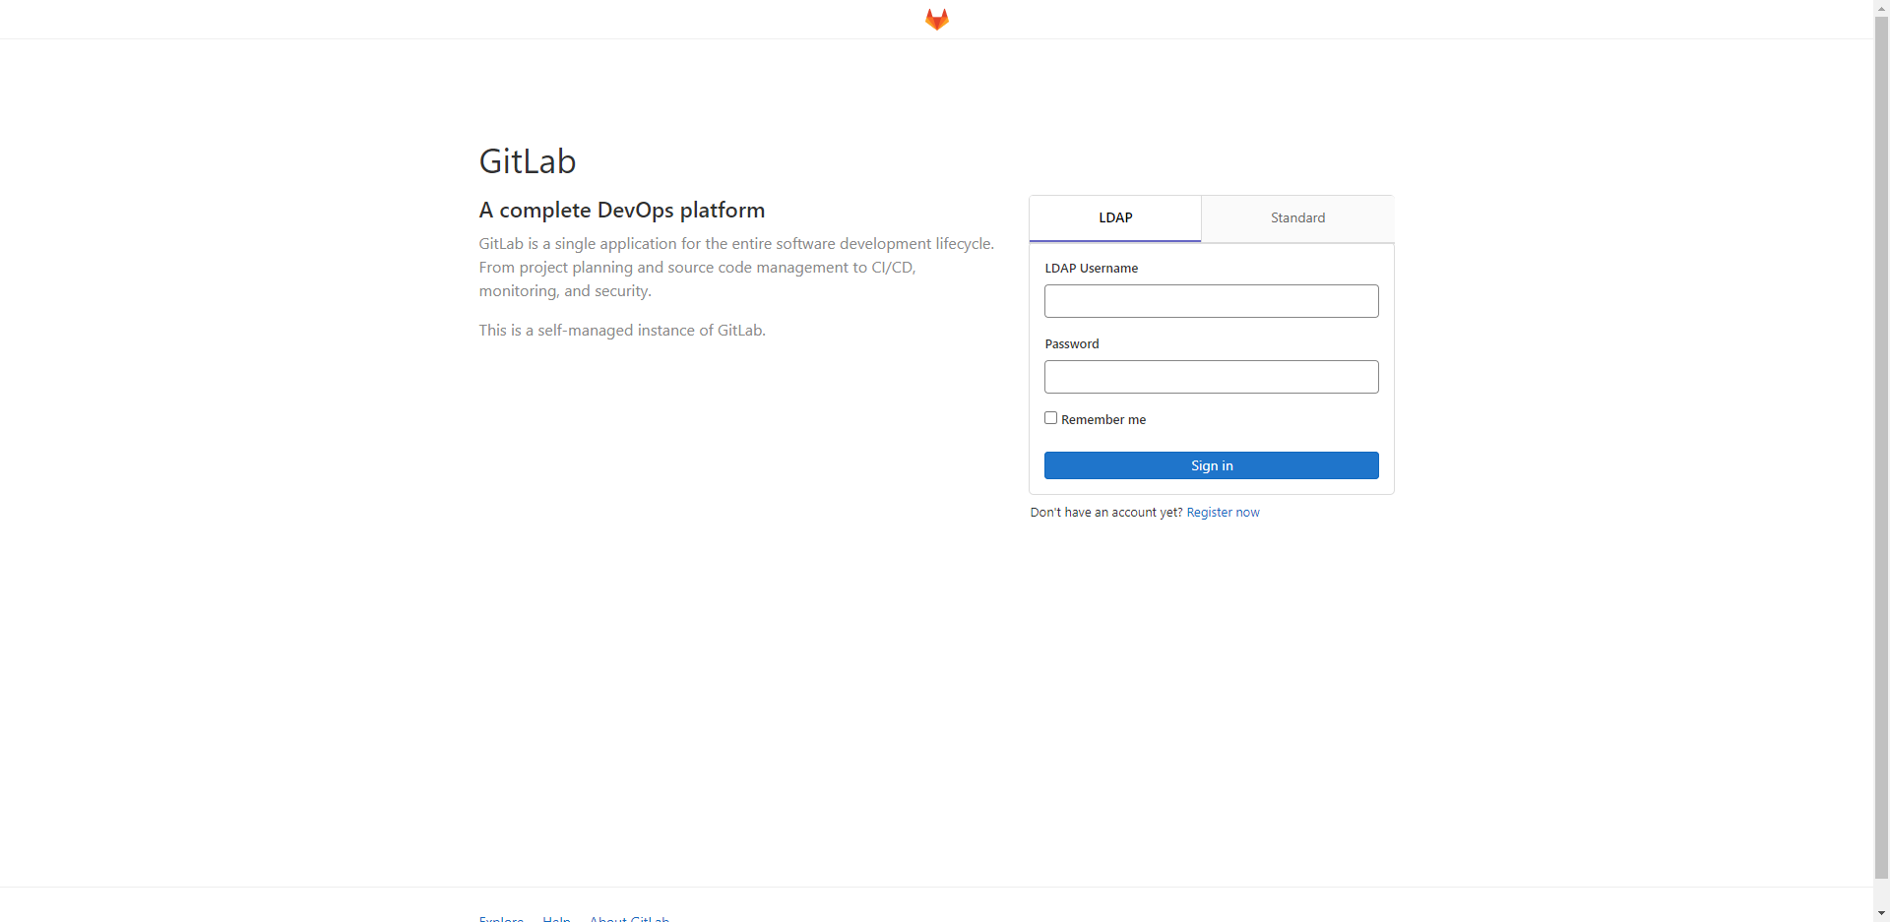Enable the Remember me checkbox
The height and width of the screenshot is (922, 1890).
coord(1051,418)
